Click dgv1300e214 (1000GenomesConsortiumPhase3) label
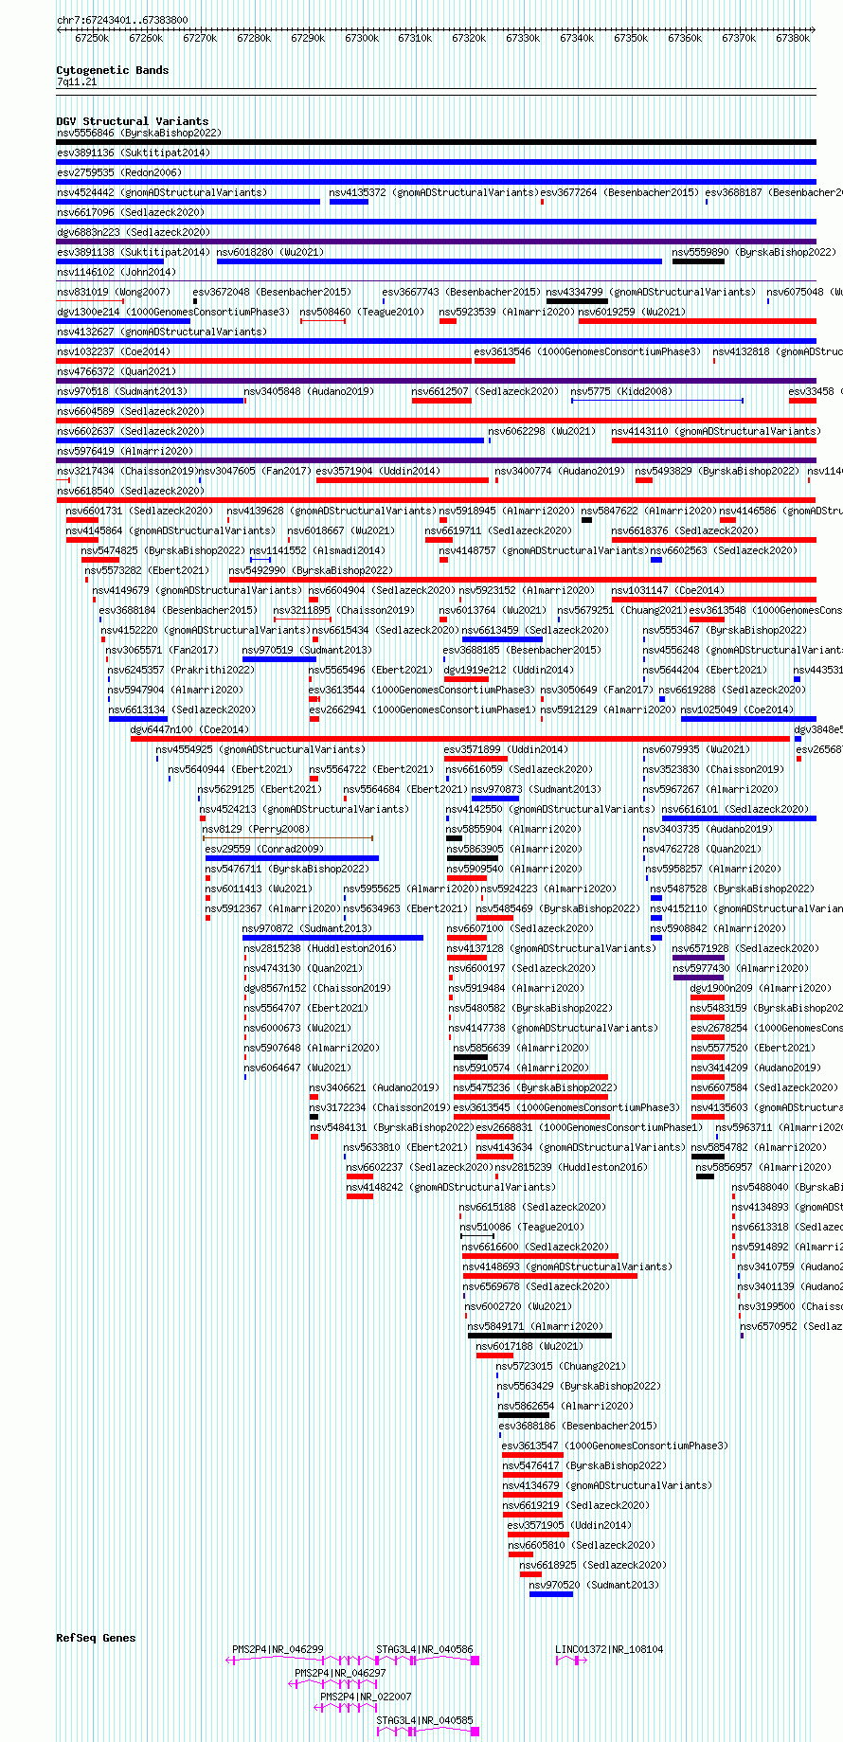The height and width of the screenshot is (1742, 843). pyautogui.click(x=173, y=312)
